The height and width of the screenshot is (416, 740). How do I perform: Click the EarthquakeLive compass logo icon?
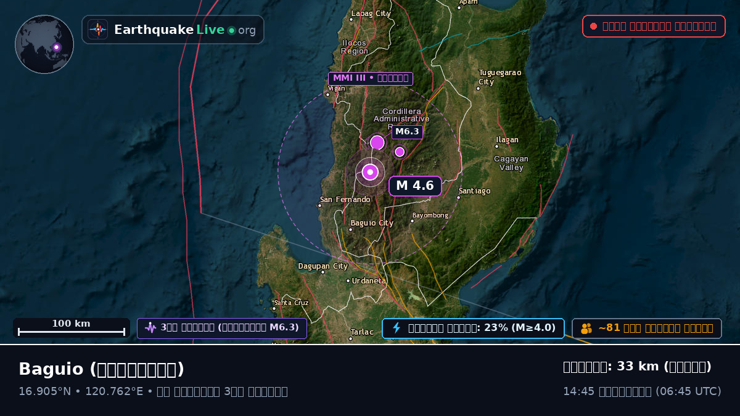tap(97, 30)
